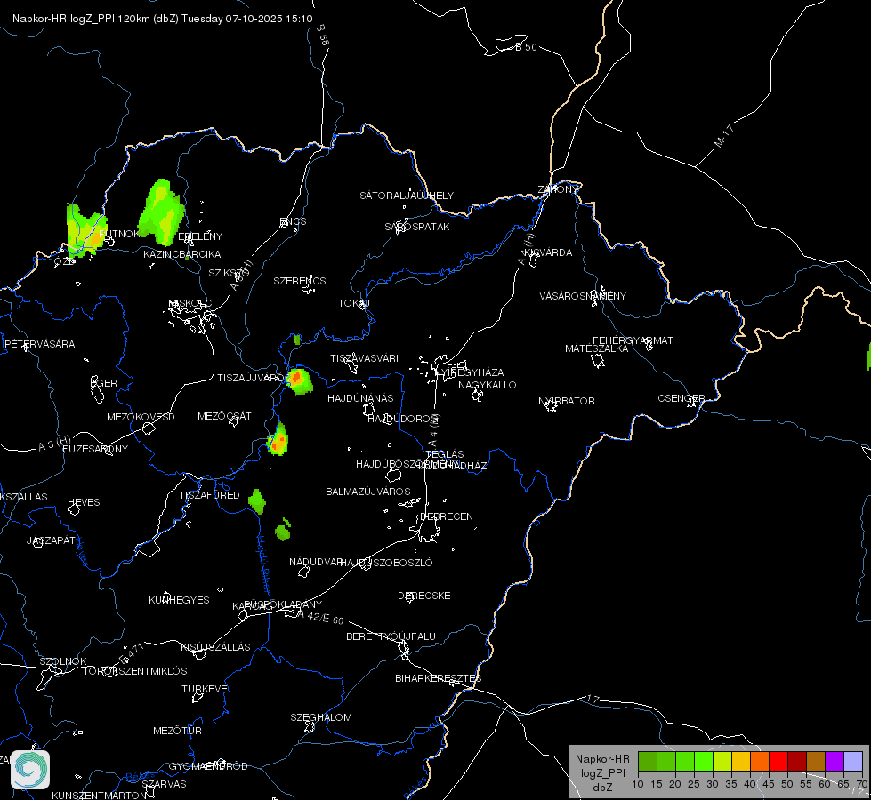871x800 pixels.
Task: Select the lavender 65-70 dBZ legend swatch
Action: click(x=853, y=761)
